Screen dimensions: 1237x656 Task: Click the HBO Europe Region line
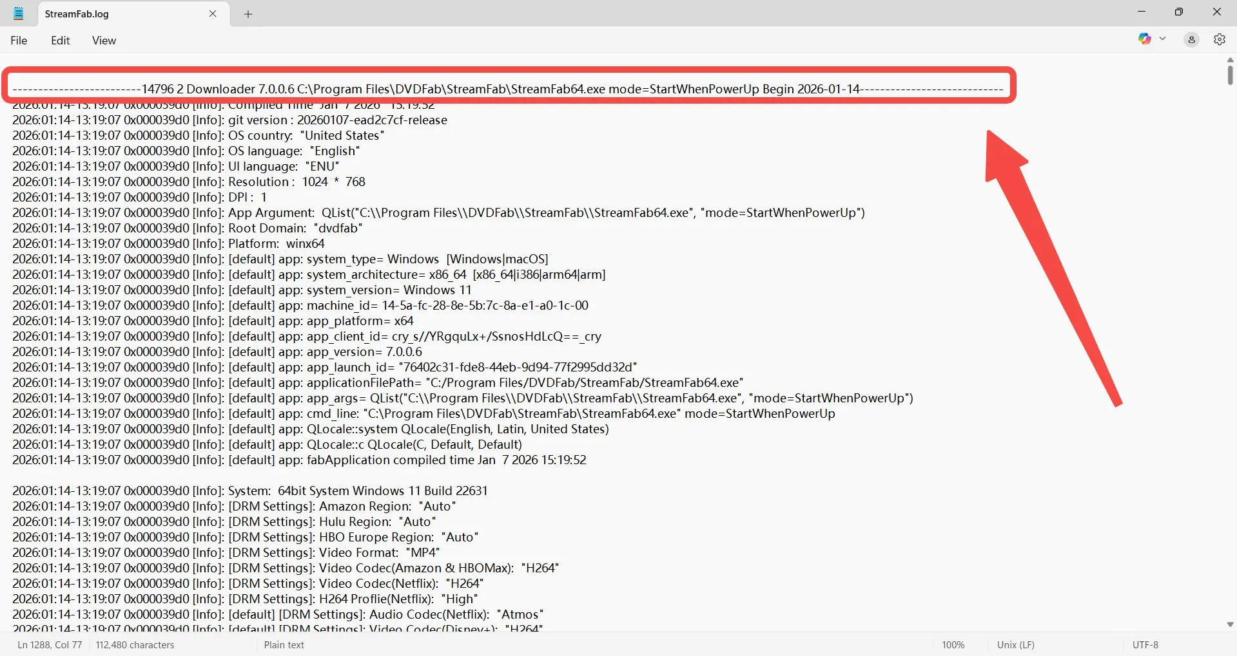click(x=246, y=538)
